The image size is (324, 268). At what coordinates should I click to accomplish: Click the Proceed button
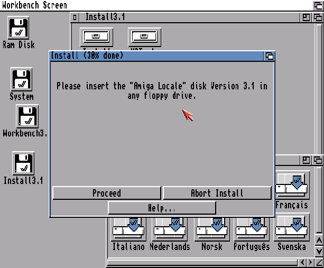(107, 193)
